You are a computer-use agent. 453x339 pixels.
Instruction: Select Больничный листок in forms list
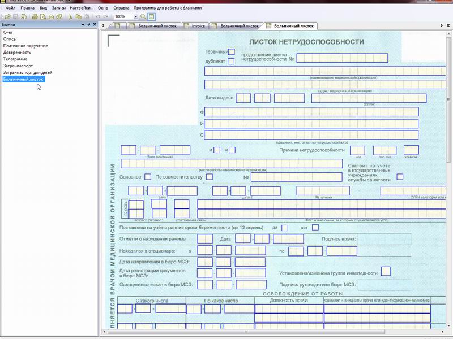pos(23,79)
